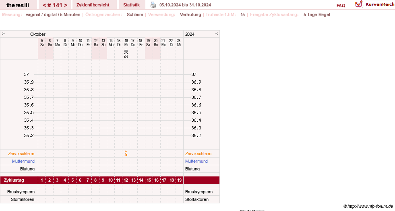395x211 pixels.
Task: Click the KurvenReich text link
Action: [380, 4]
